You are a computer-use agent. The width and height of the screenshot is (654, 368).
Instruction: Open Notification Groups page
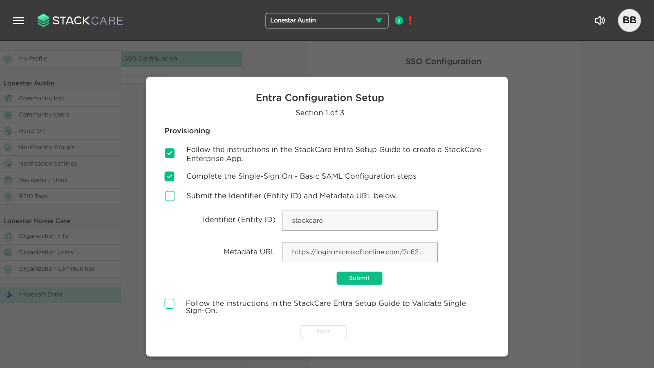click(x=60, y=148)
